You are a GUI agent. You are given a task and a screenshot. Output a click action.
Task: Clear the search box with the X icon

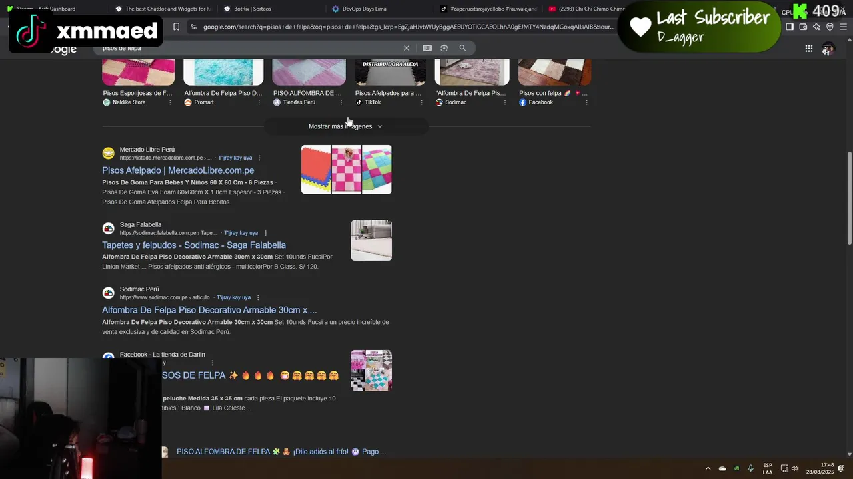(x=406, y=48)
